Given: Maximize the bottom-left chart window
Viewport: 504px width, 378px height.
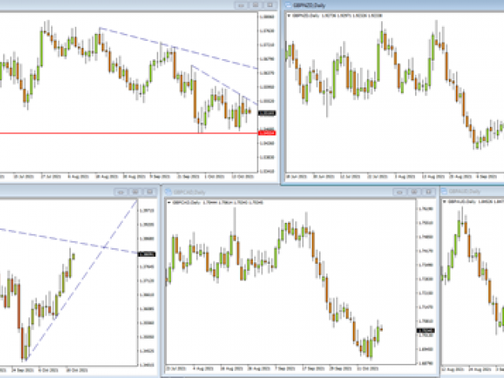Looking at the screenshot, I should pos(134,191).
